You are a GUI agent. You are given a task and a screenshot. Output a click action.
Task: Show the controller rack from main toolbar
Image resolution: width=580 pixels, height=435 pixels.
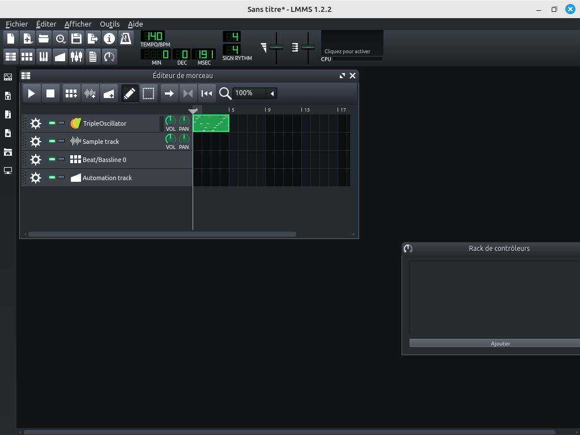(x=109, y=57)
